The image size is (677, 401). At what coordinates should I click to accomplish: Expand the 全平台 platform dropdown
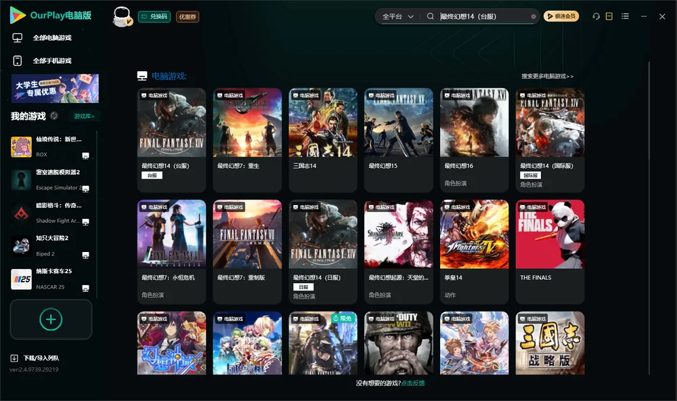[x=397, y=16]
